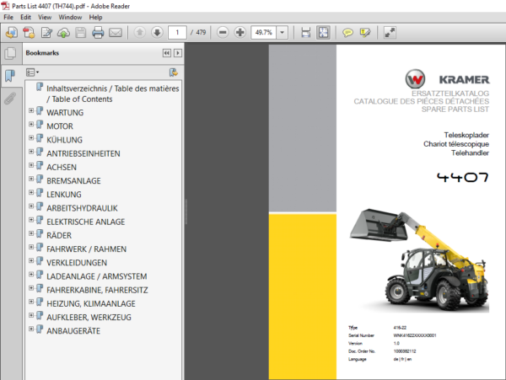Viewport: 506px width, 380px height.
Task: Click the Highlight text icon
Action: point(365,33)
